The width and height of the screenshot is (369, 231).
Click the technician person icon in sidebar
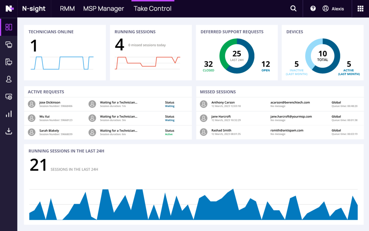click(9, 79)
